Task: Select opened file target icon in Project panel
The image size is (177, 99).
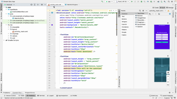Action: 31,5
